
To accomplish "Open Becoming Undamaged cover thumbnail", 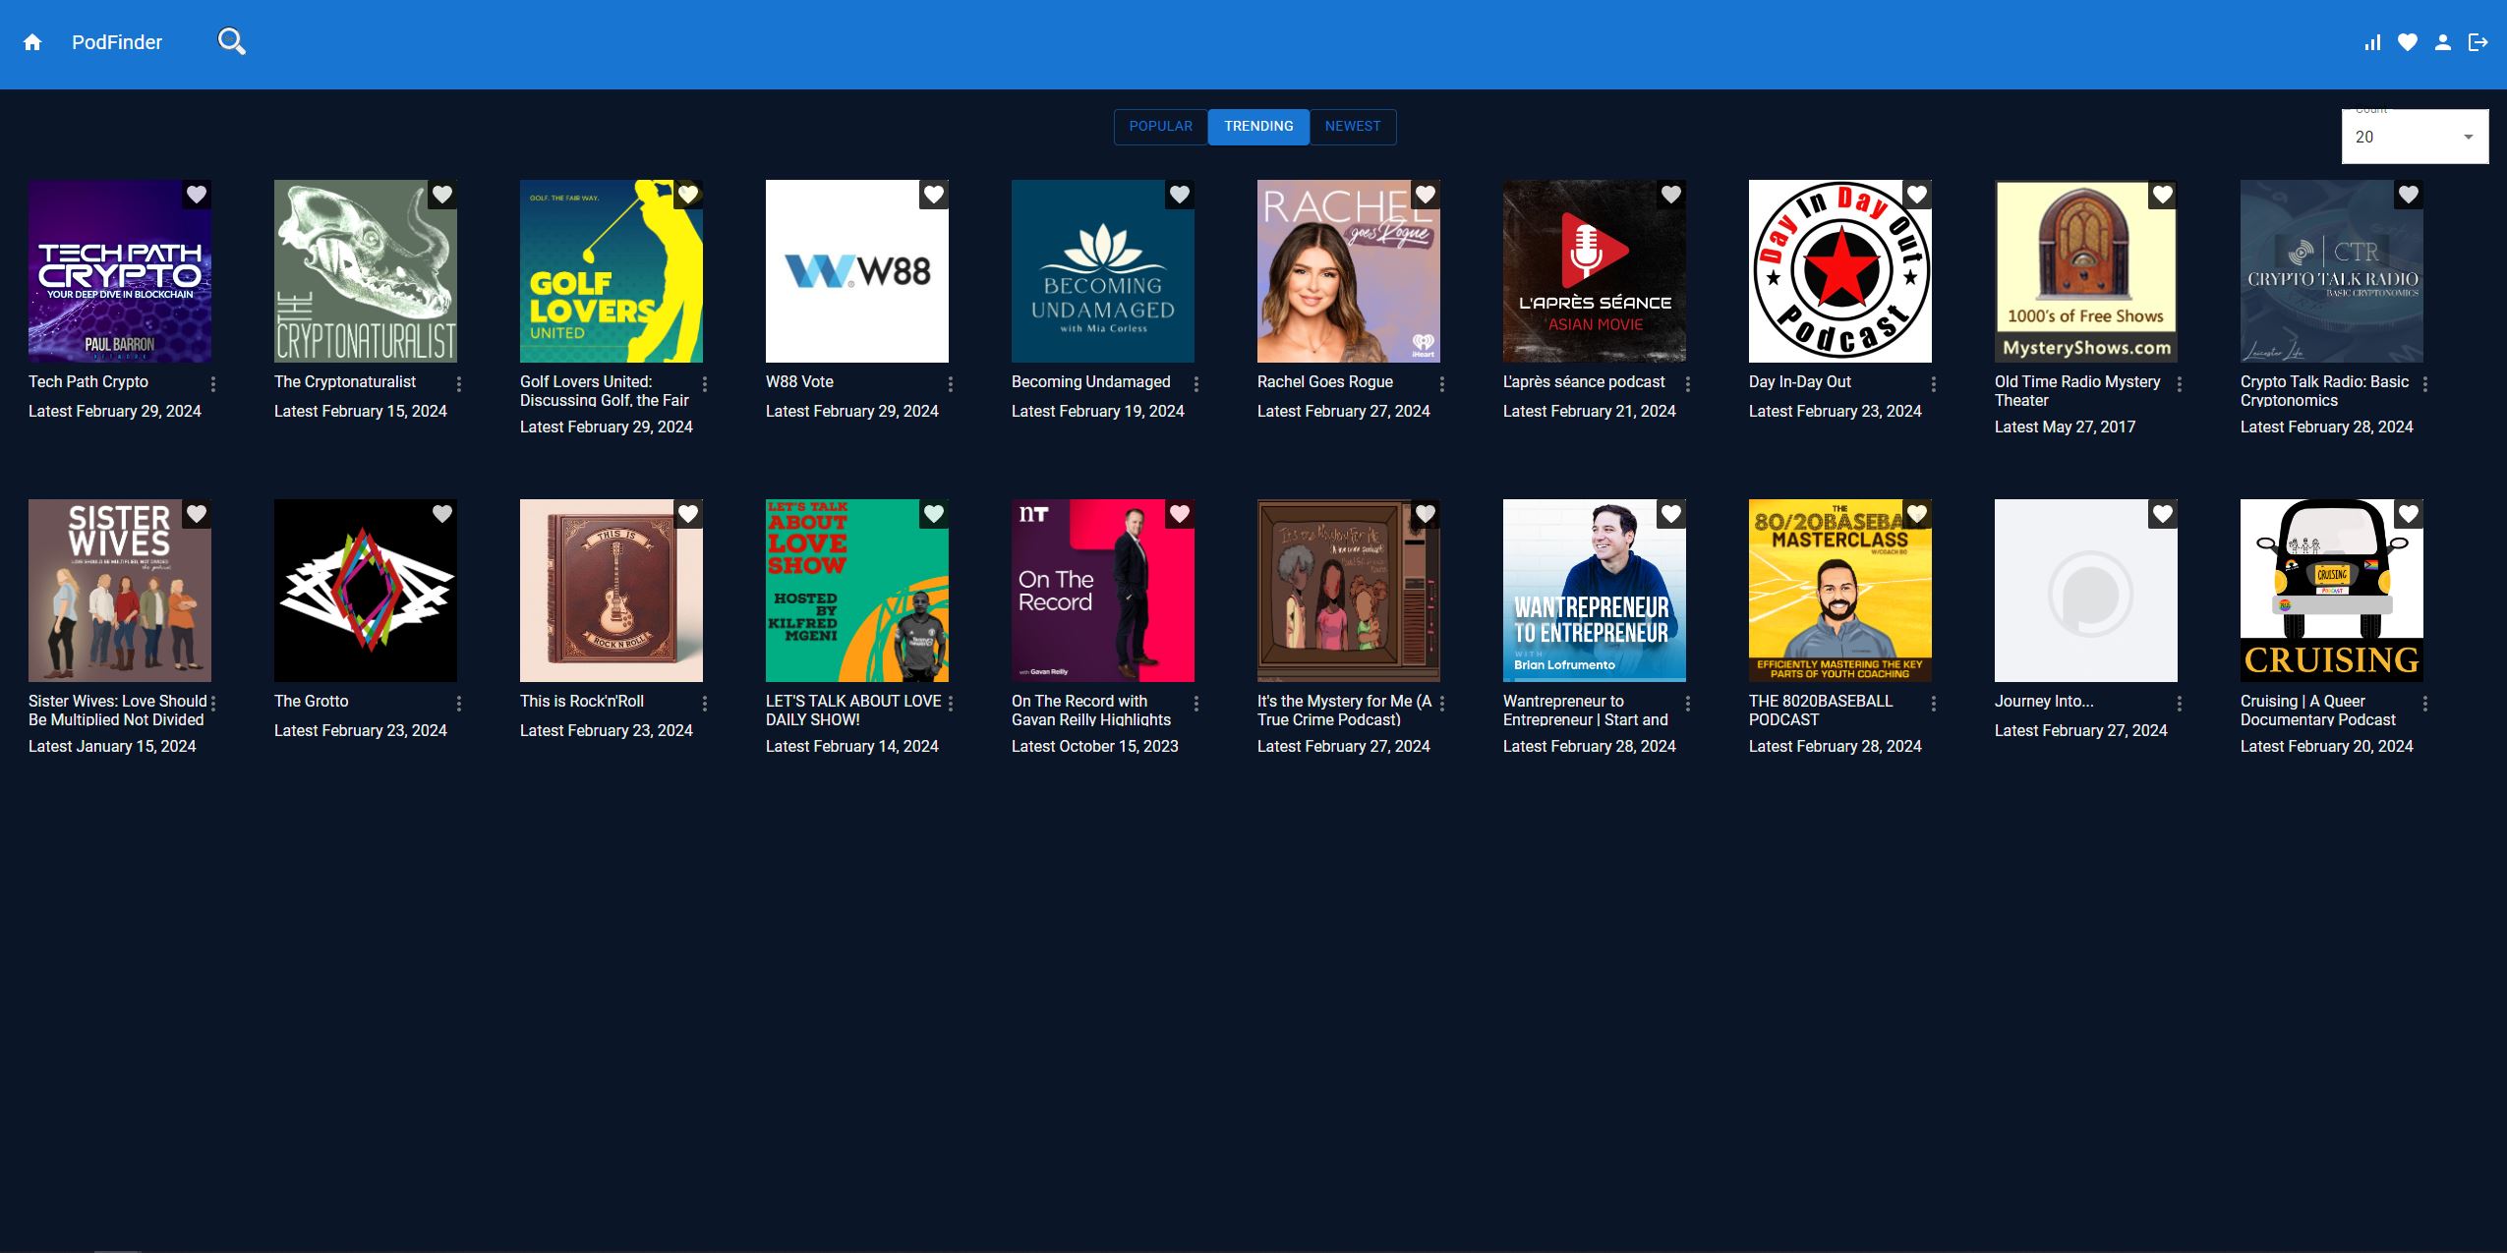I will 1102,271.
